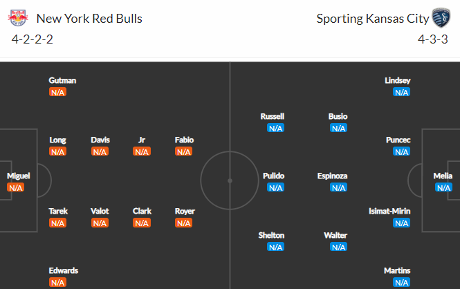Select player Espinoza on the pitch
This screenshot has width=460, height=289.
[332, 176]
